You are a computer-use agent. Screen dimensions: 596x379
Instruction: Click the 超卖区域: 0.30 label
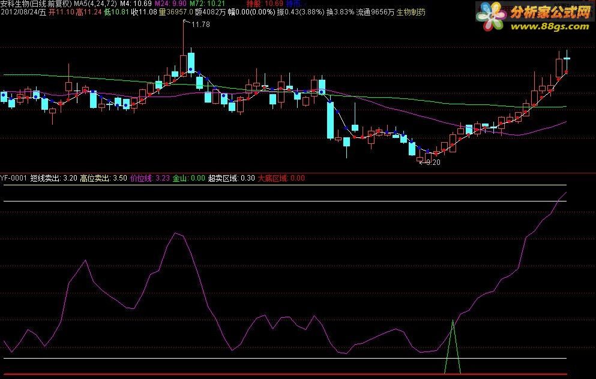232,178
